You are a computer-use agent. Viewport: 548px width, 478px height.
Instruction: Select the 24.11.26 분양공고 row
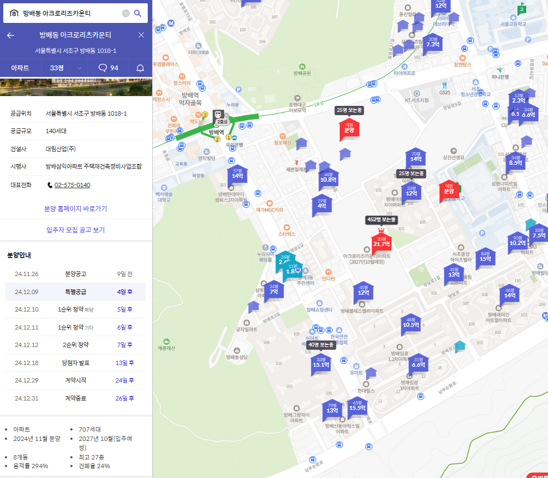75,274
